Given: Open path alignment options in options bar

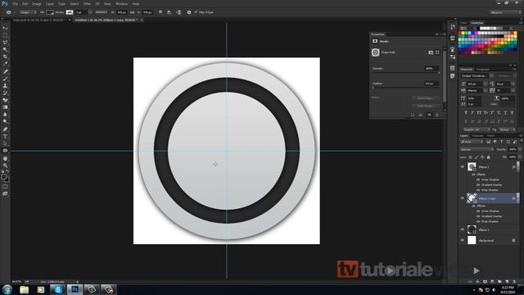Looking at the screenshot, I should (169, 12).
